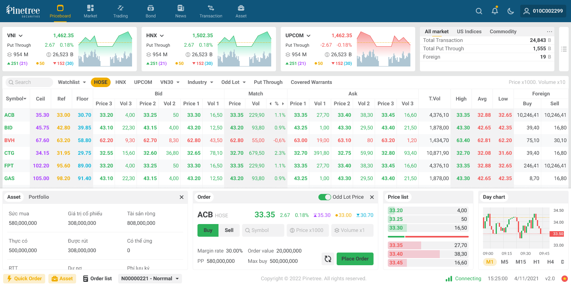Click the VNI mini chart

(105, 49)
